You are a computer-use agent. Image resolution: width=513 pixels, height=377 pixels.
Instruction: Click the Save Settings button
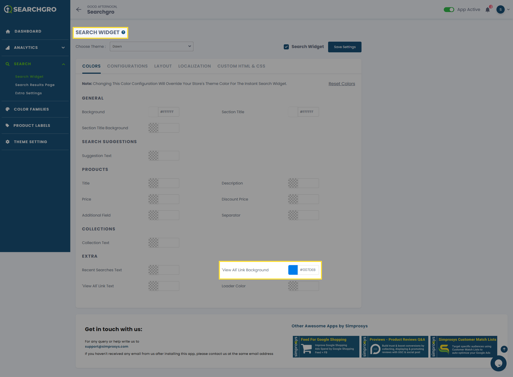(x=345, y=47)
